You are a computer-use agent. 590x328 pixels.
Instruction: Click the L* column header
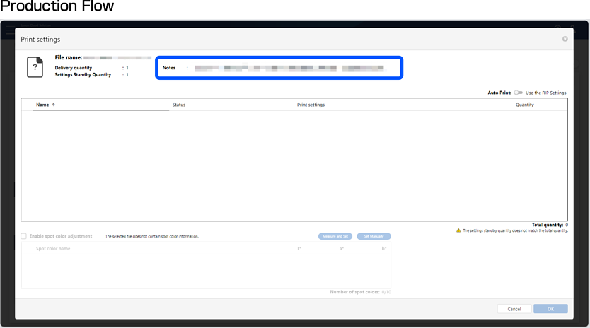300,249
